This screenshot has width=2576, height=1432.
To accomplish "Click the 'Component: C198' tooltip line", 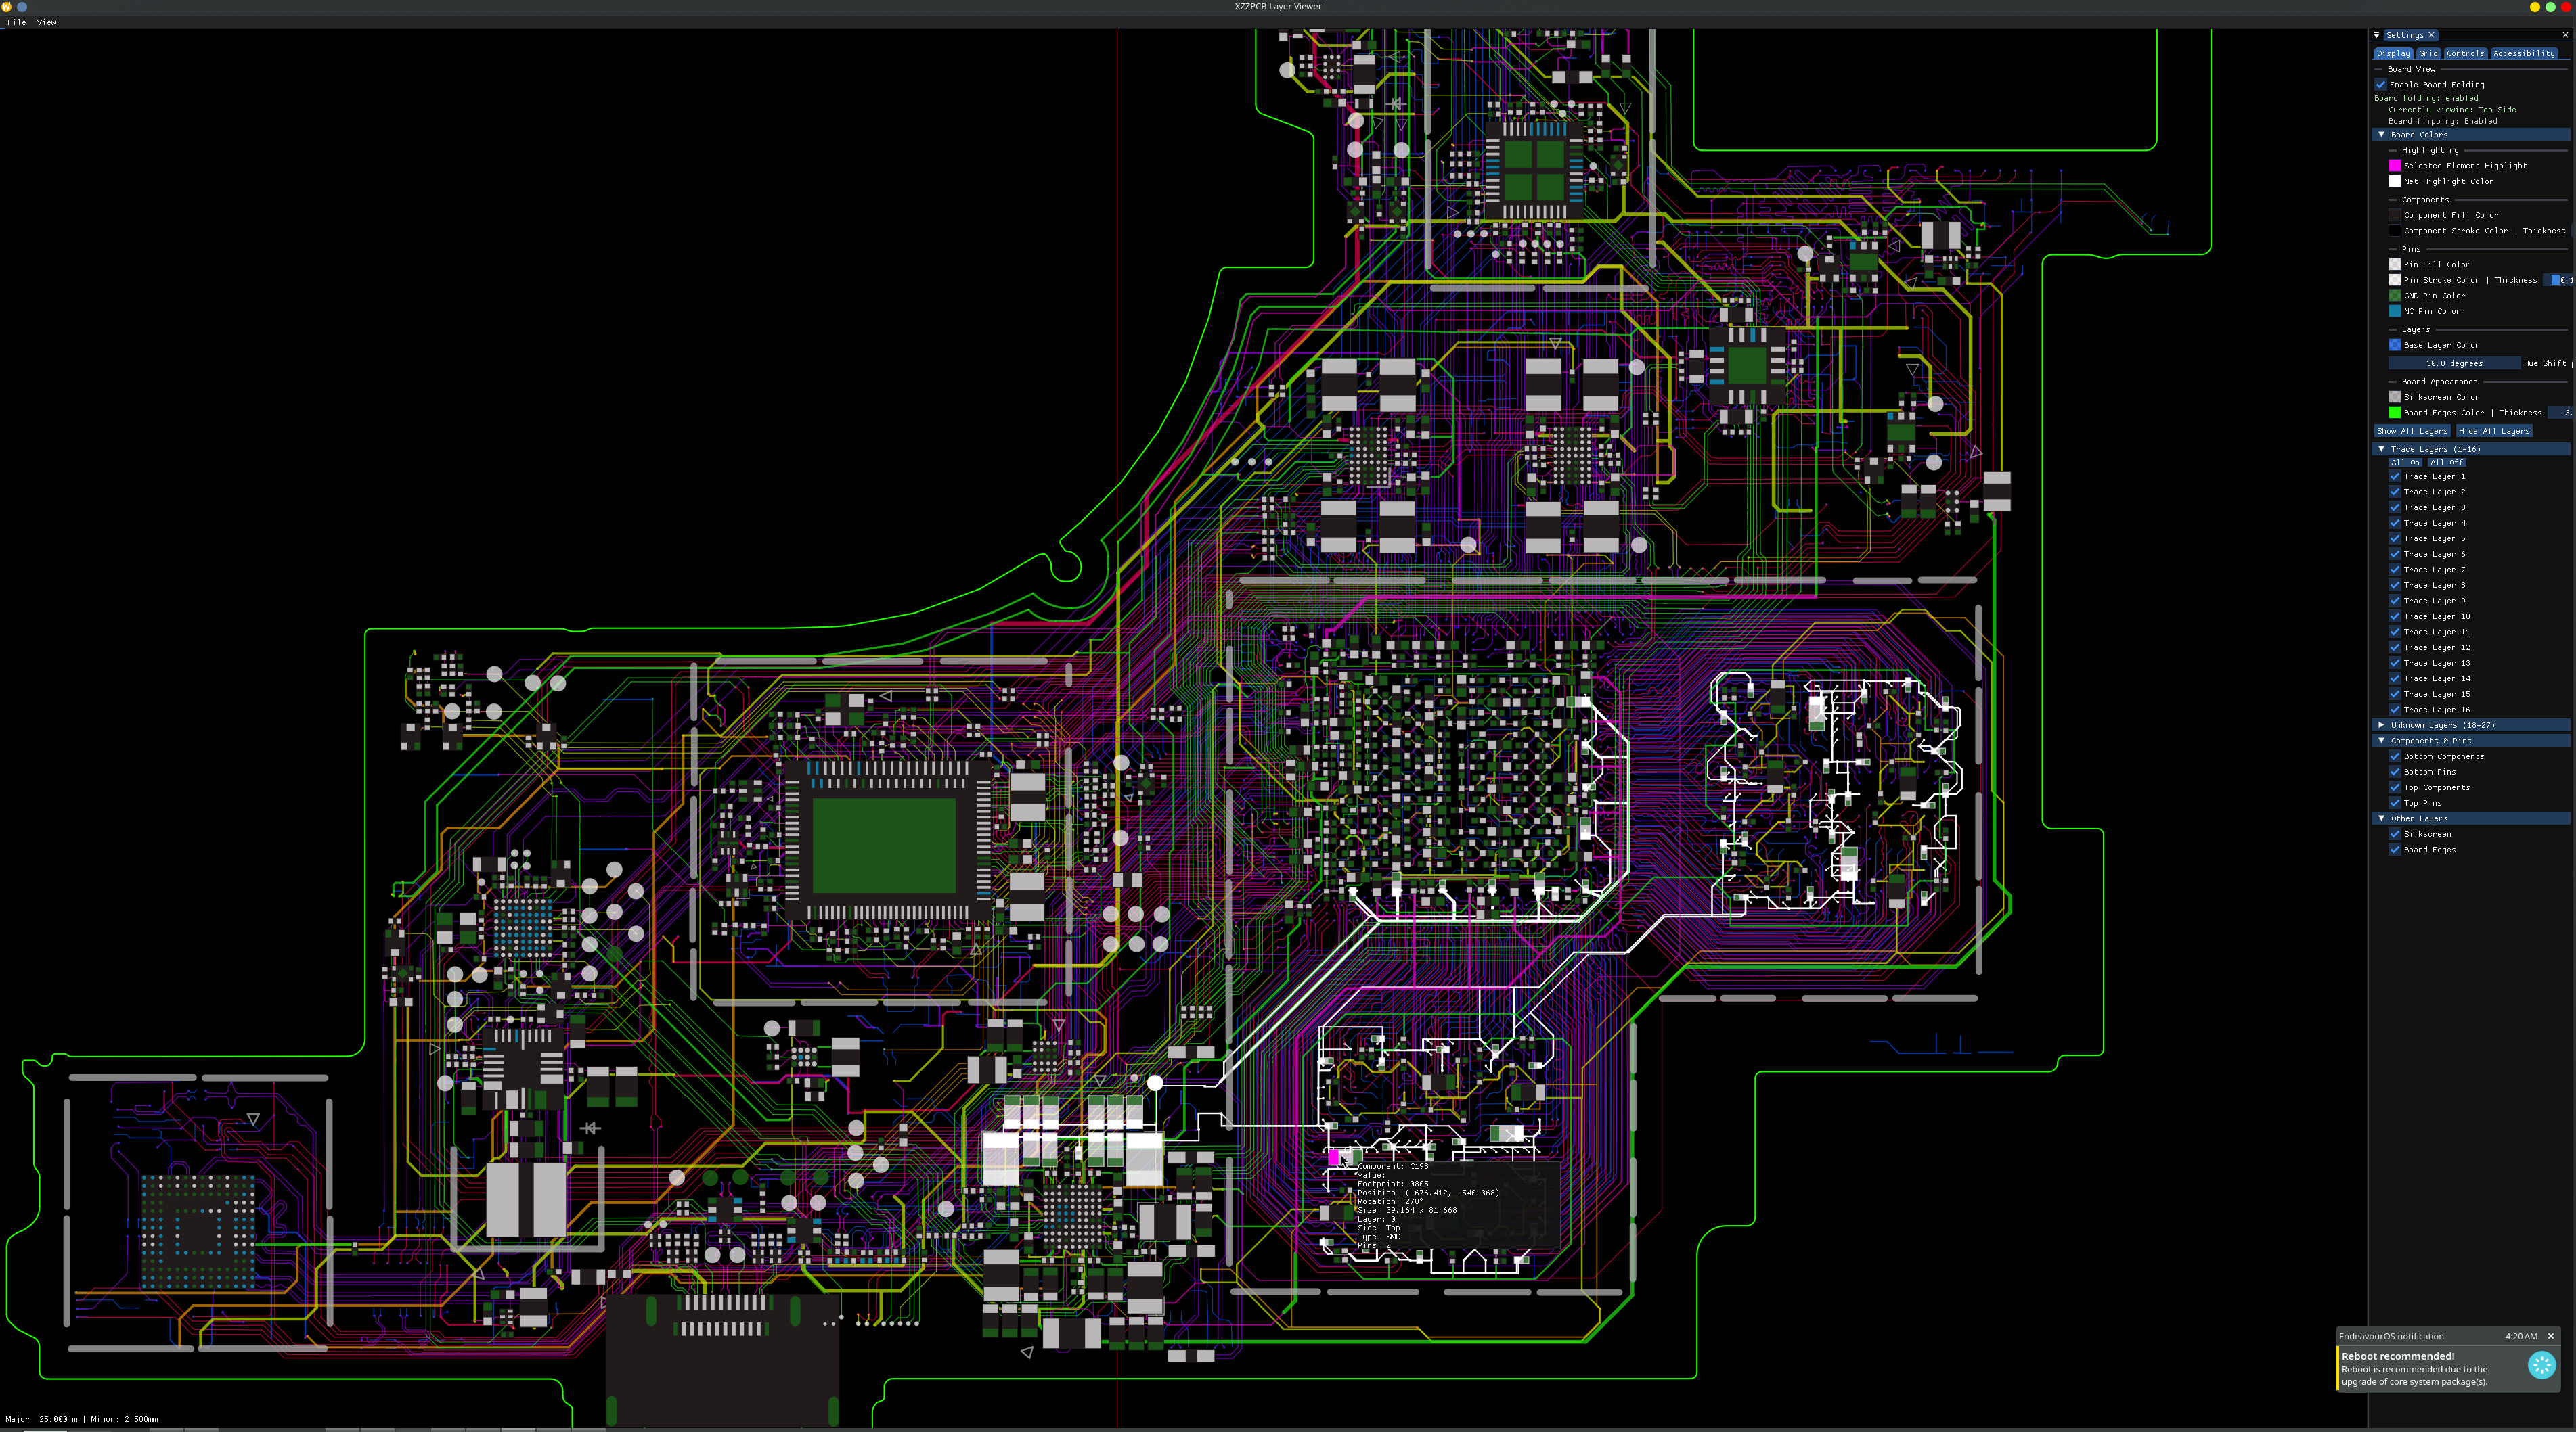I will point(1392,1166).
